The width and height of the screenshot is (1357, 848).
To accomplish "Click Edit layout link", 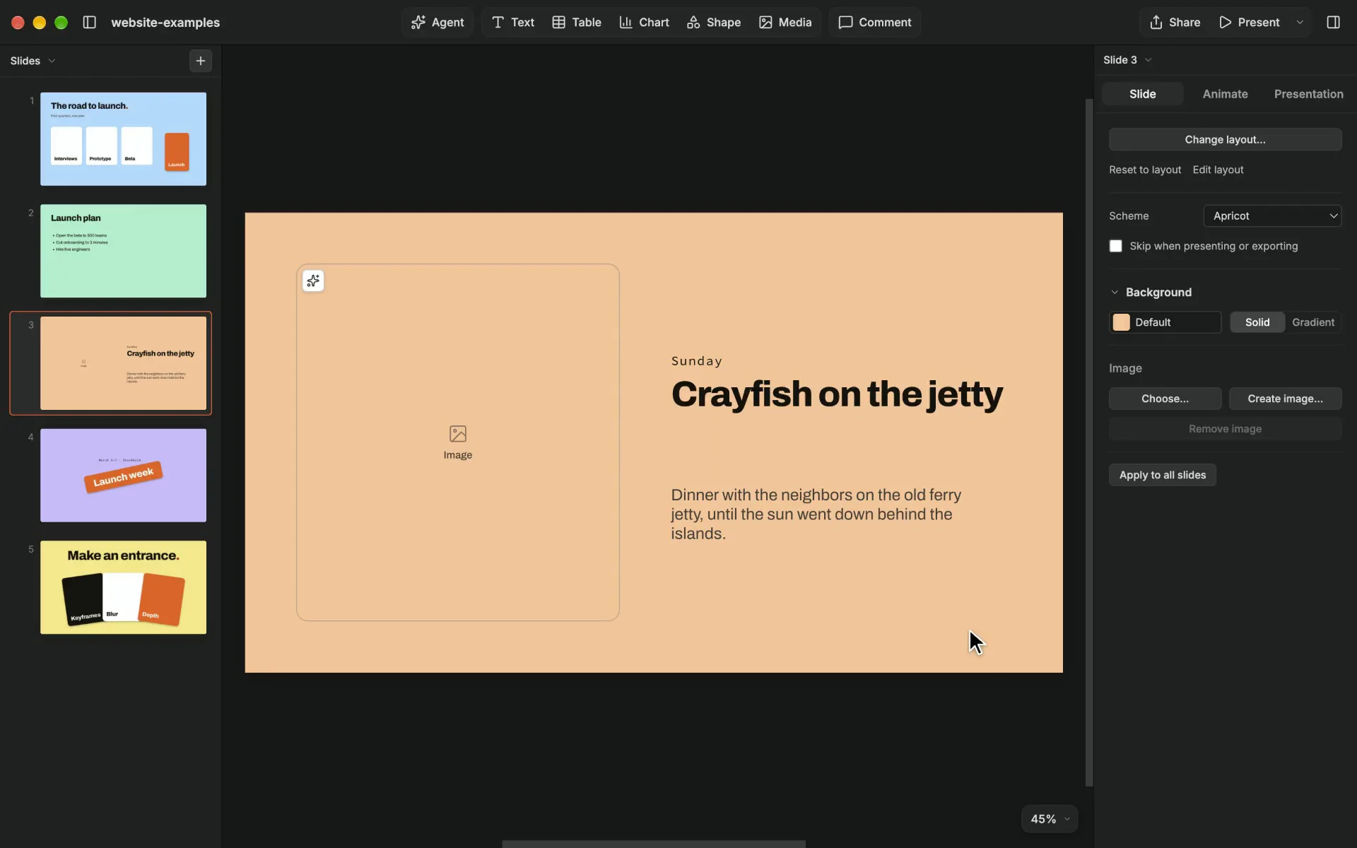I will [x=1218, y=170].
